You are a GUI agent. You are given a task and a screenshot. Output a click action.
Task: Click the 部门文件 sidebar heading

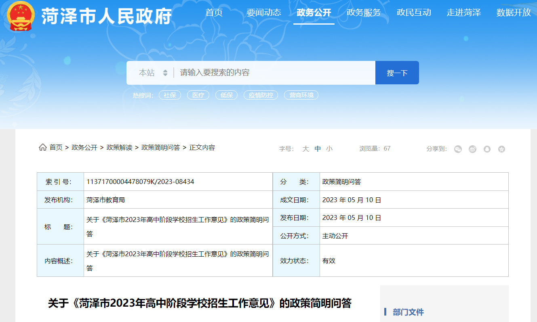point(408,312)
